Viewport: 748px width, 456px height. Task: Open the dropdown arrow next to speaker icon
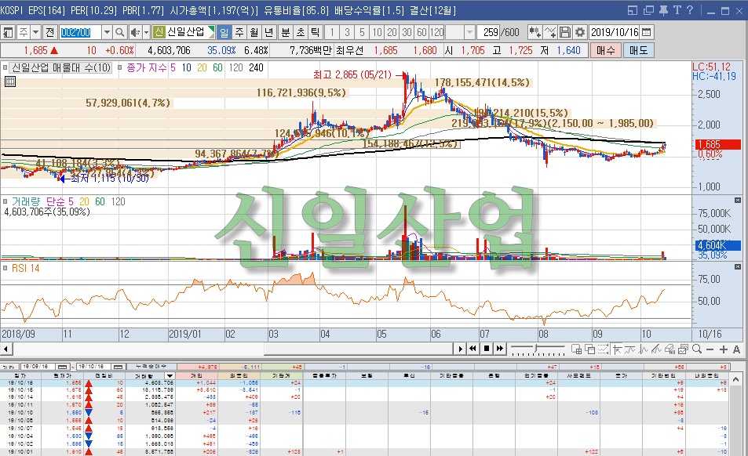(147, 32)
